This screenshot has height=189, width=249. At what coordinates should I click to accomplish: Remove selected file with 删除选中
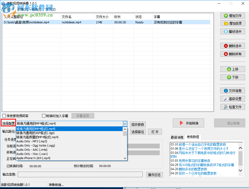(233, 46)
